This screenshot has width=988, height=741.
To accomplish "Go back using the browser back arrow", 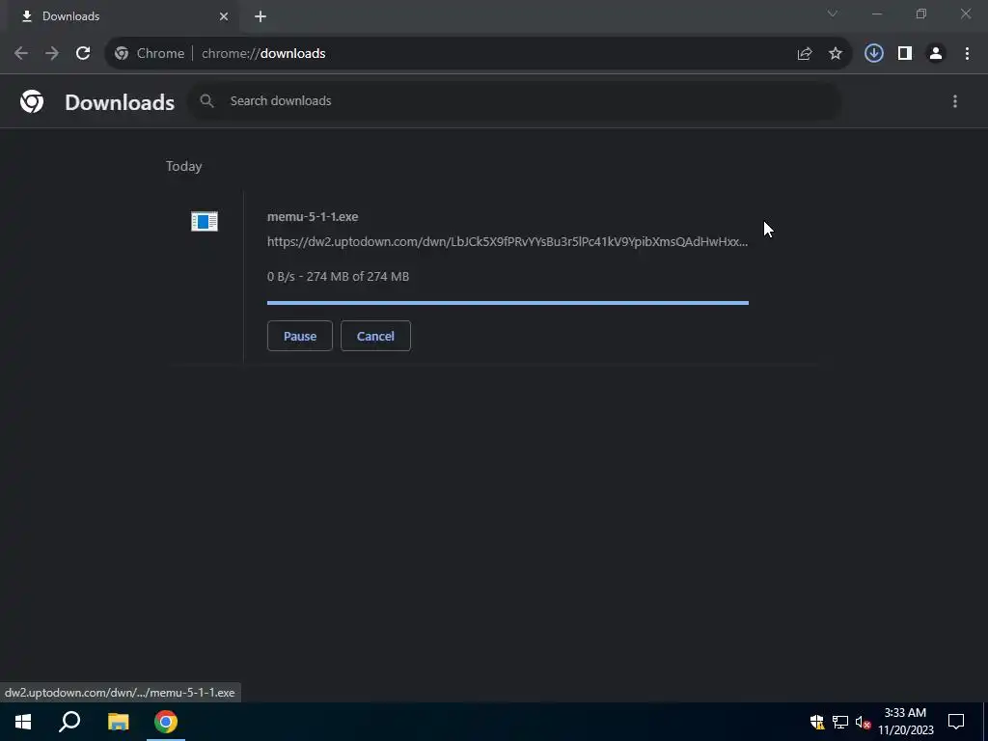I will tap(21, 54).
